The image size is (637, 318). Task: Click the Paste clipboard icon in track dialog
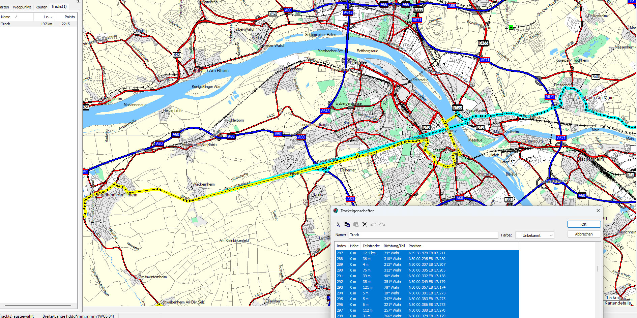[356, 225]
